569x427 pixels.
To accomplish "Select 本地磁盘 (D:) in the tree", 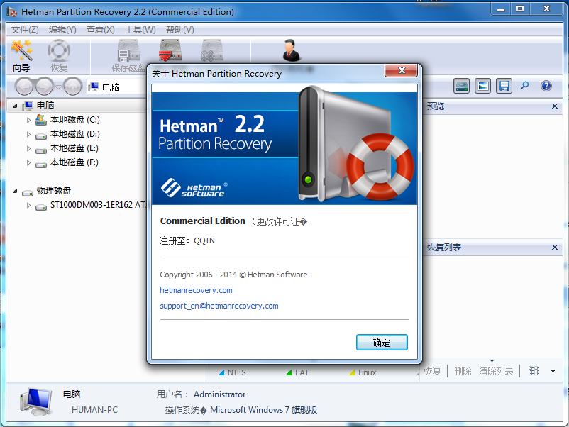I will click(x=74, y=134).
